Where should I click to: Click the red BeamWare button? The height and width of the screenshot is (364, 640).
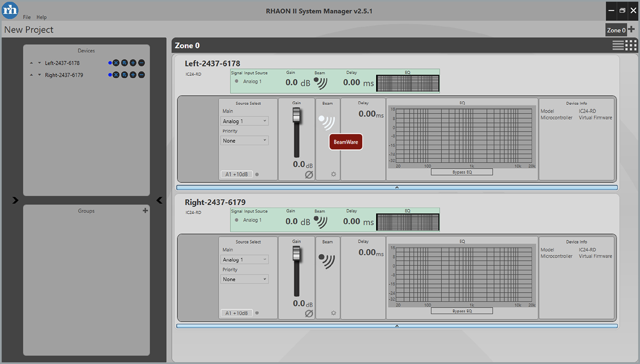click(x=346, y=142)
